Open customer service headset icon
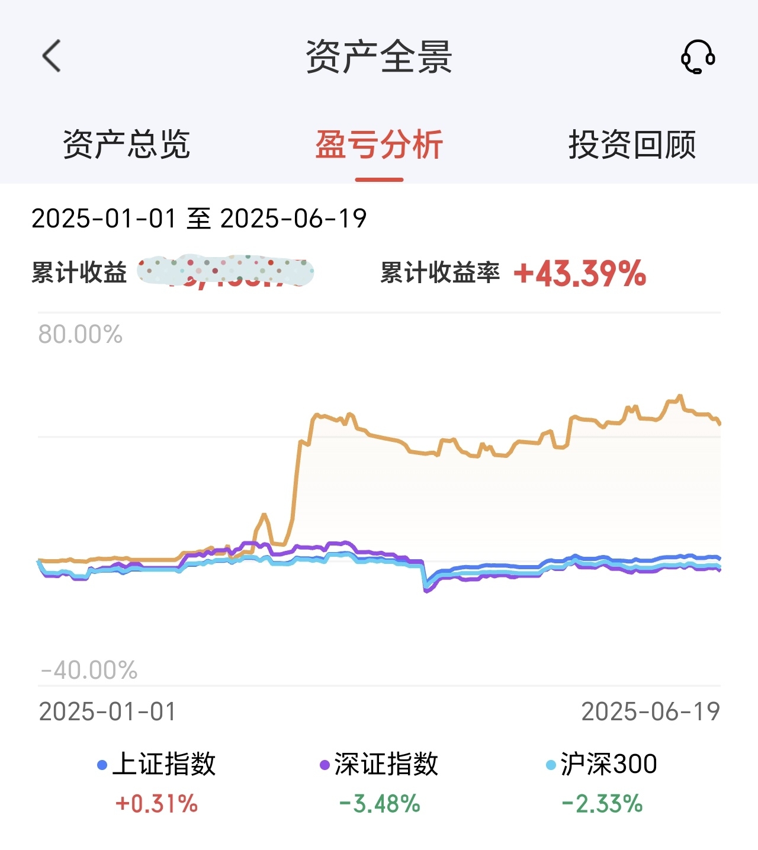The image size is (758, 850). [x=698, y=57]
